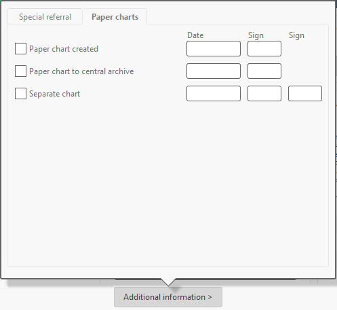Switch to the Special referral tab

[x=45, y=17]
